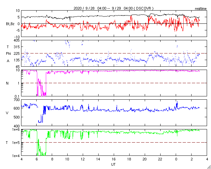
Task: Click the "600" velocity tick label
Action: (17, 108)
